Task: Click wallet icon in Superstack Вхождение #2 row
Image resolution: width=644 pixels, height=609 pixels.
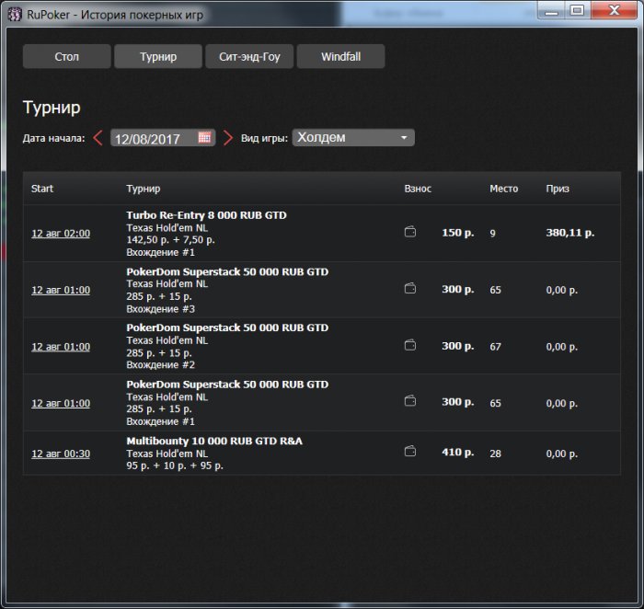Action: click(x=410, y=345)
